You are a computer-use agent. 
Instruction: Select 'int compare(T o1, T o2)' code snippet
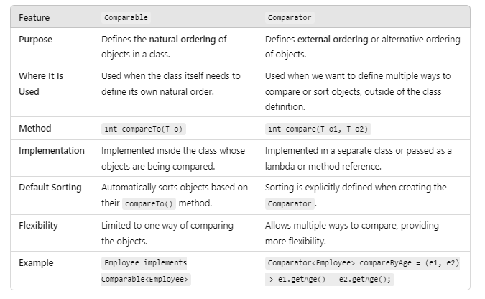(x=318, y=129)
